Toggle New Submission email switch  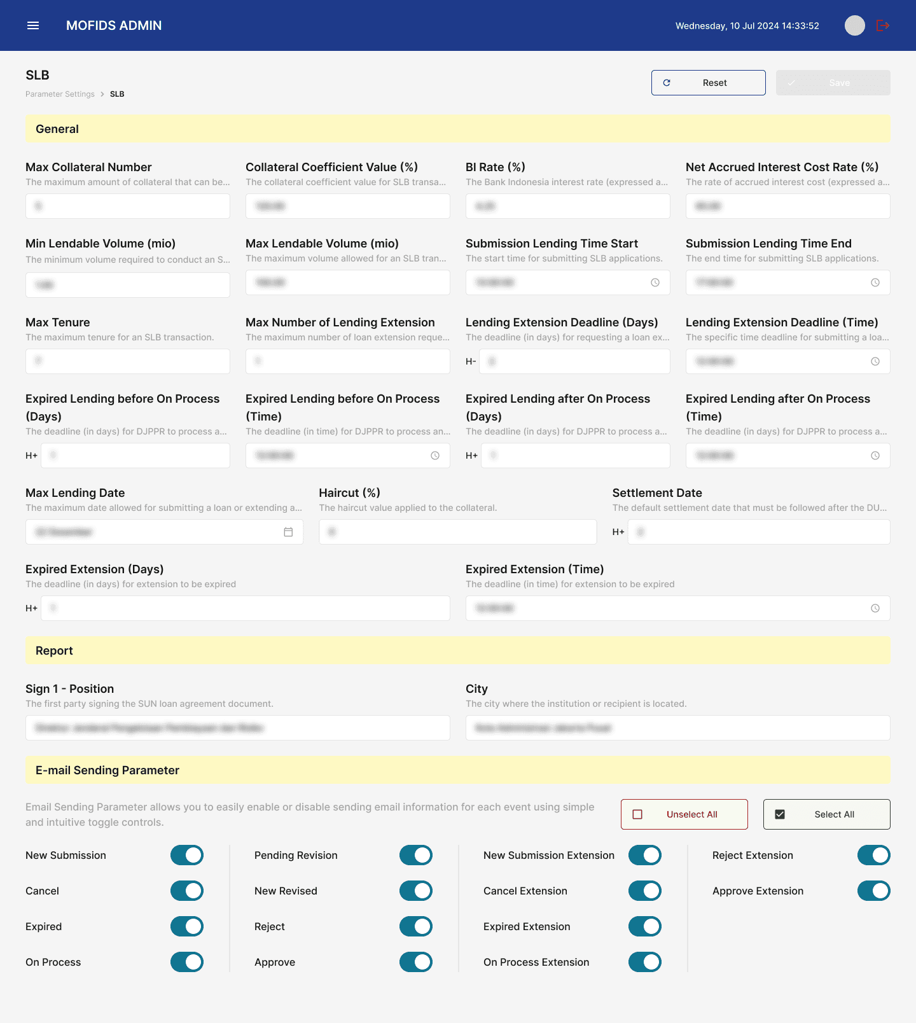187,855
